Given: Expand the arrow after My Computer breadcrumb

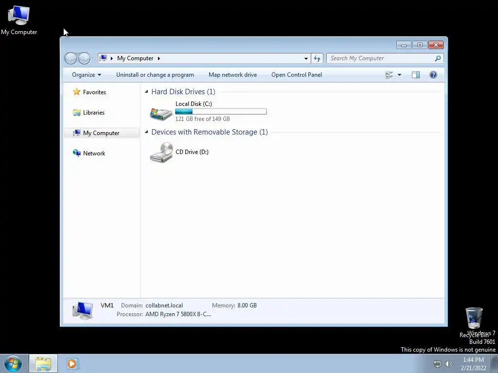Looking at the screenshot, I should point(159,58).
